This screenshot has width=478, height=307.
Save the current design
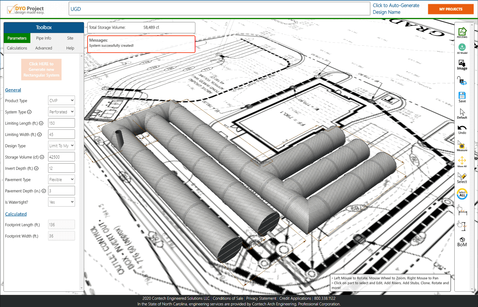tap(462, 97)
